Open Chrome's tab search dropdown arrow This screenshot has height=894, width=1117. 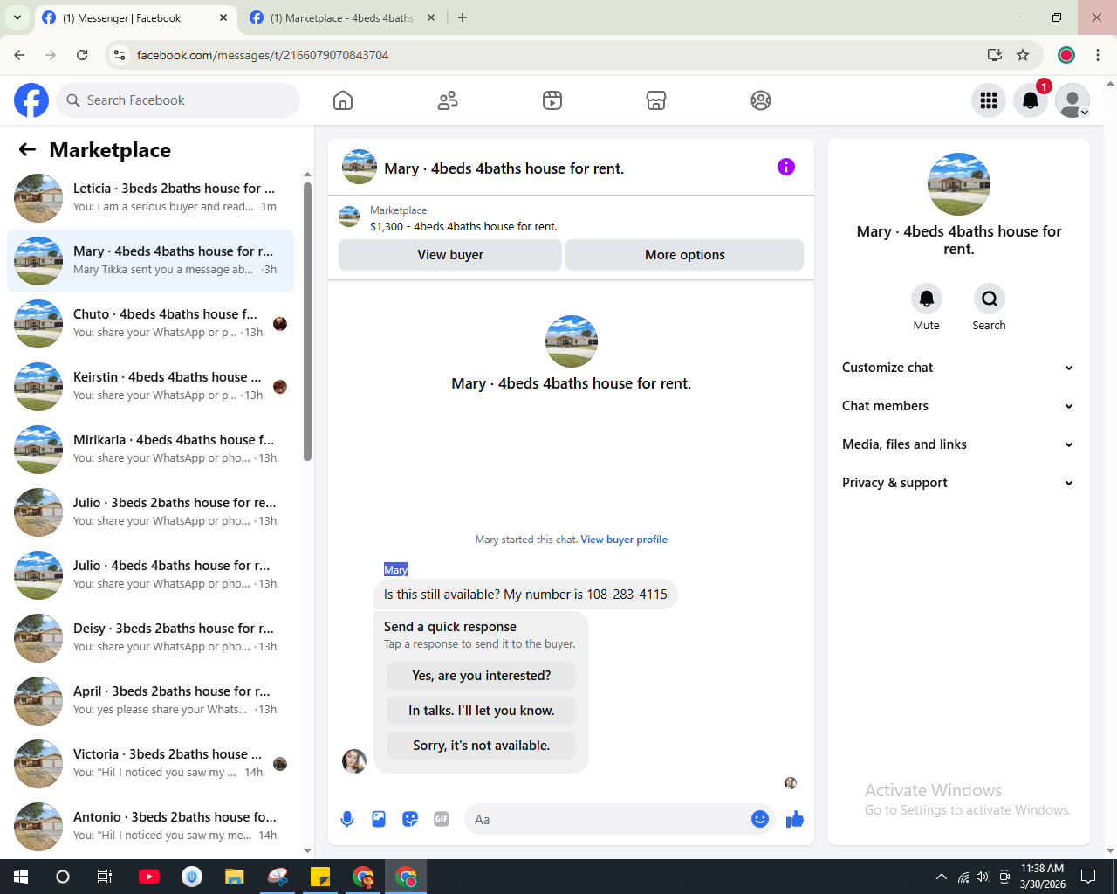click(x=17, y=17)
